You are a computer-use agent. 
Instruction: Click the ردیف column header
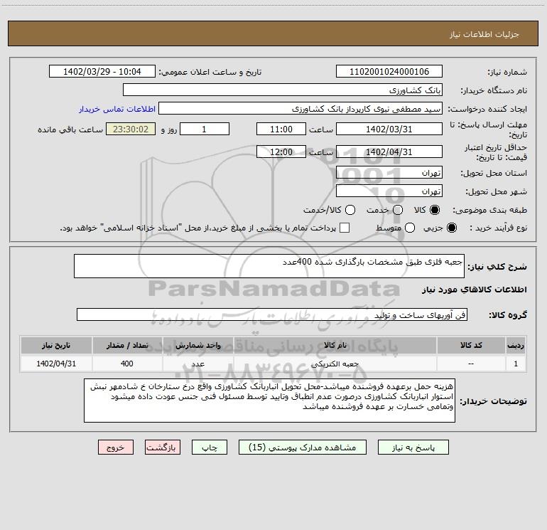tap(516, 345)
